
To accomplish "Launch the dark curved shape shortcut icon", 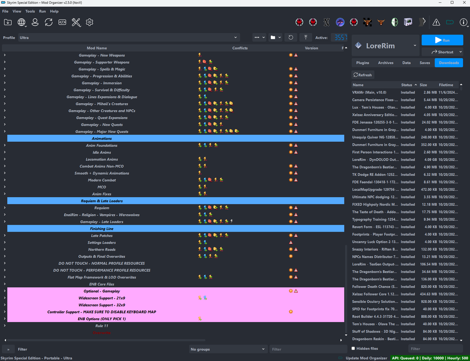I will tap(422, 22).
